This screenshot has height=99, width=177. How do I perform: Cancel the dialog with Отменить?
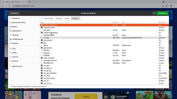click(14, 13)
